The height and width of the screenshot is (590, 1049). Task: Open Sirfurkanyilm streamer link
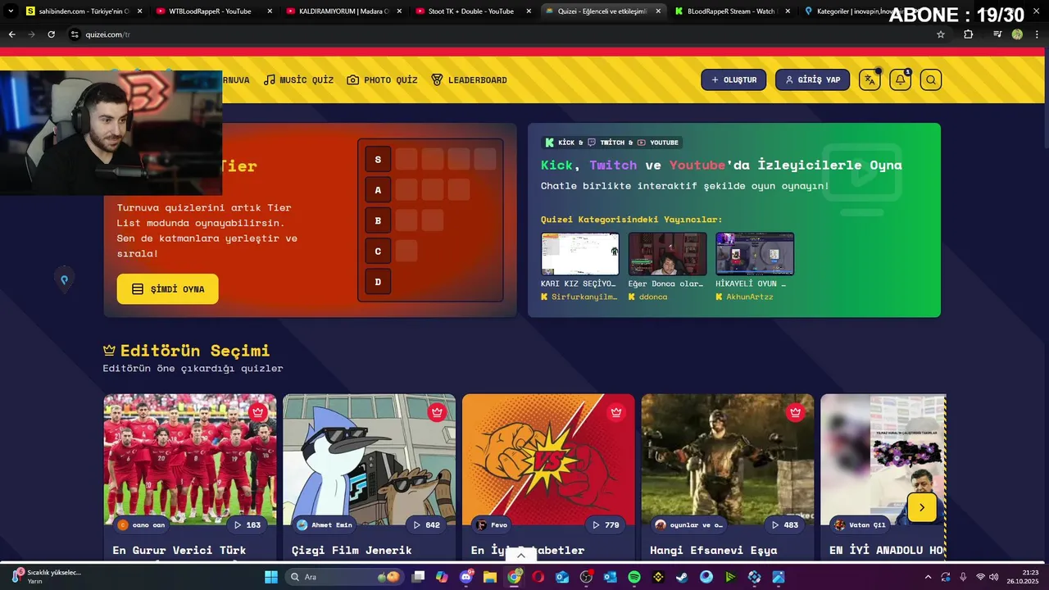click(579, 297)
